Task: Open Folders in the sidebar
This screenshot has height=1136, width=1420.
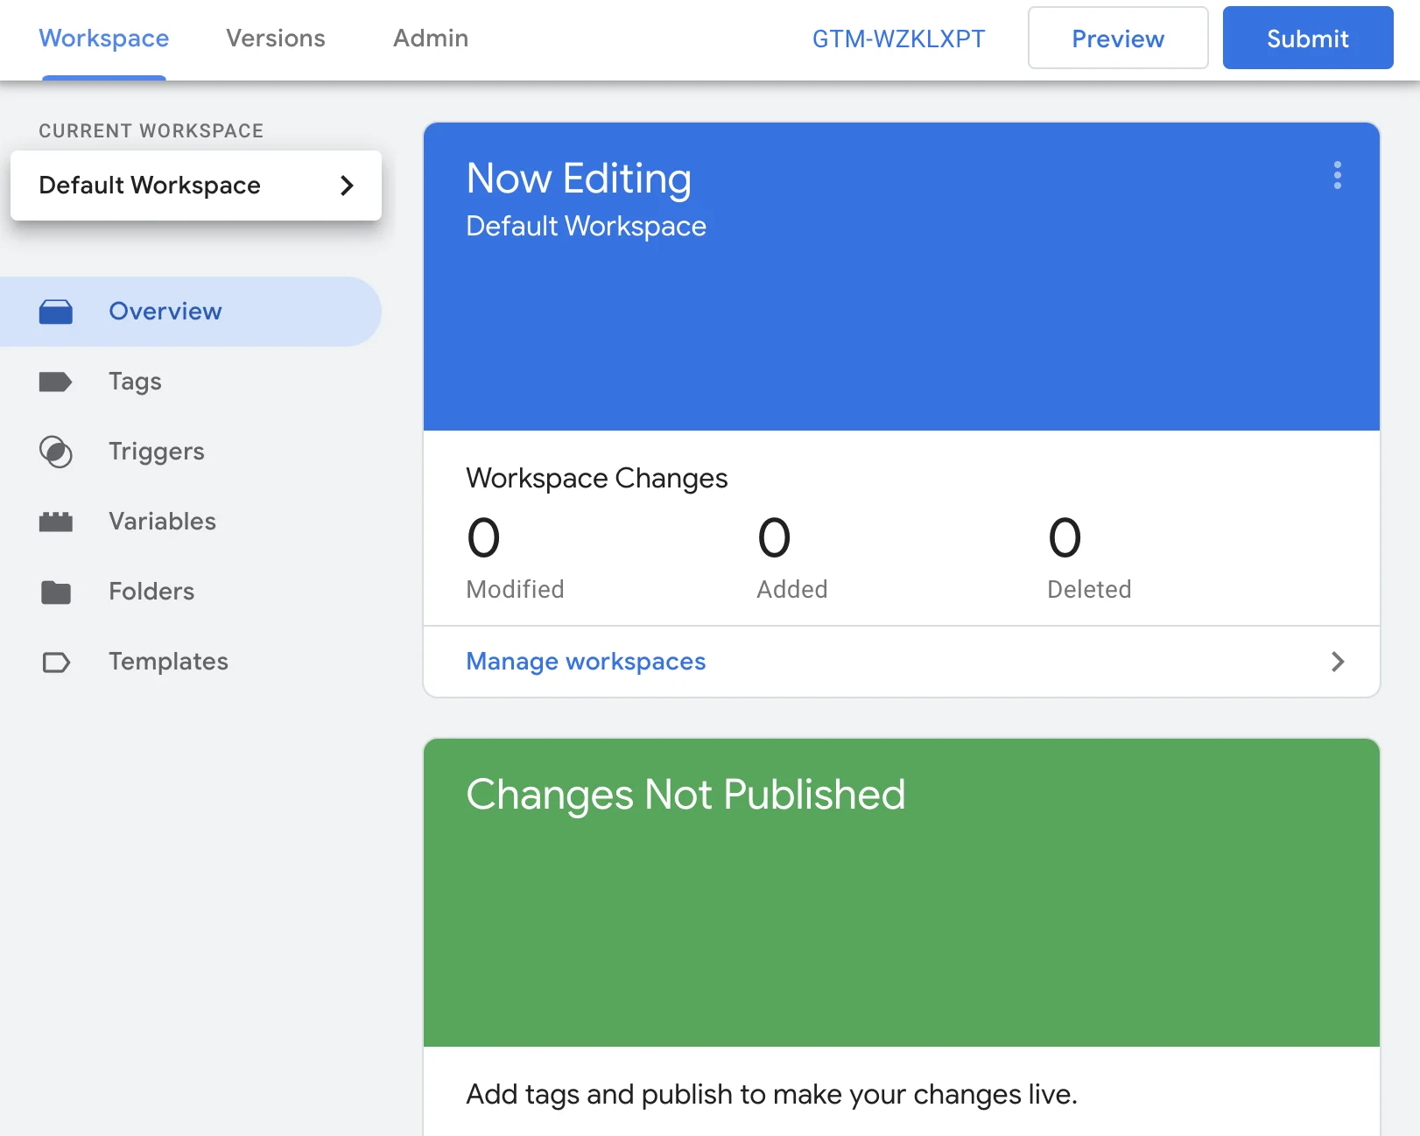Action: pyautogui.click(x=191, y=592)
